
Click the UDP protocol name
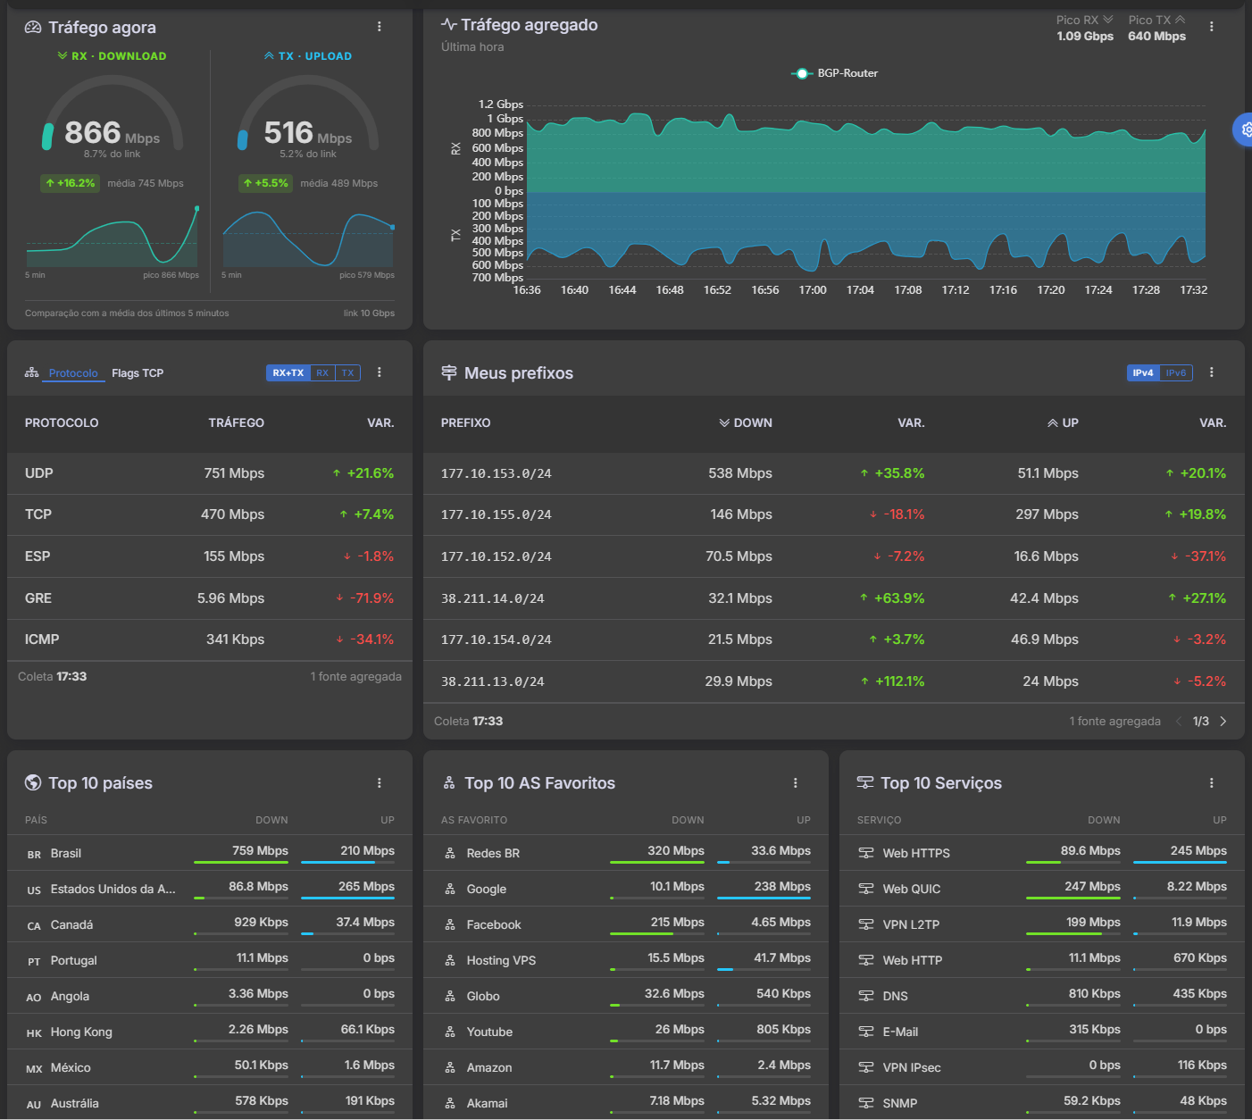pos(39,473)
